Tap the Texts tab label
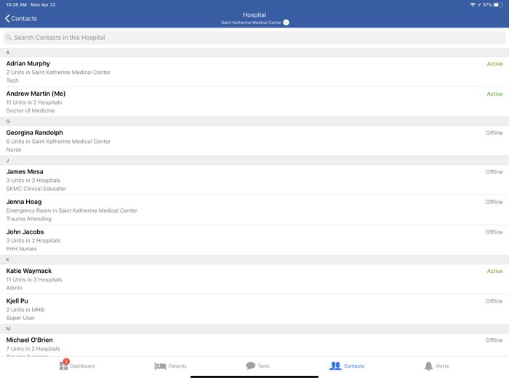Screen dimensions: 509x381 click(263, 366)
